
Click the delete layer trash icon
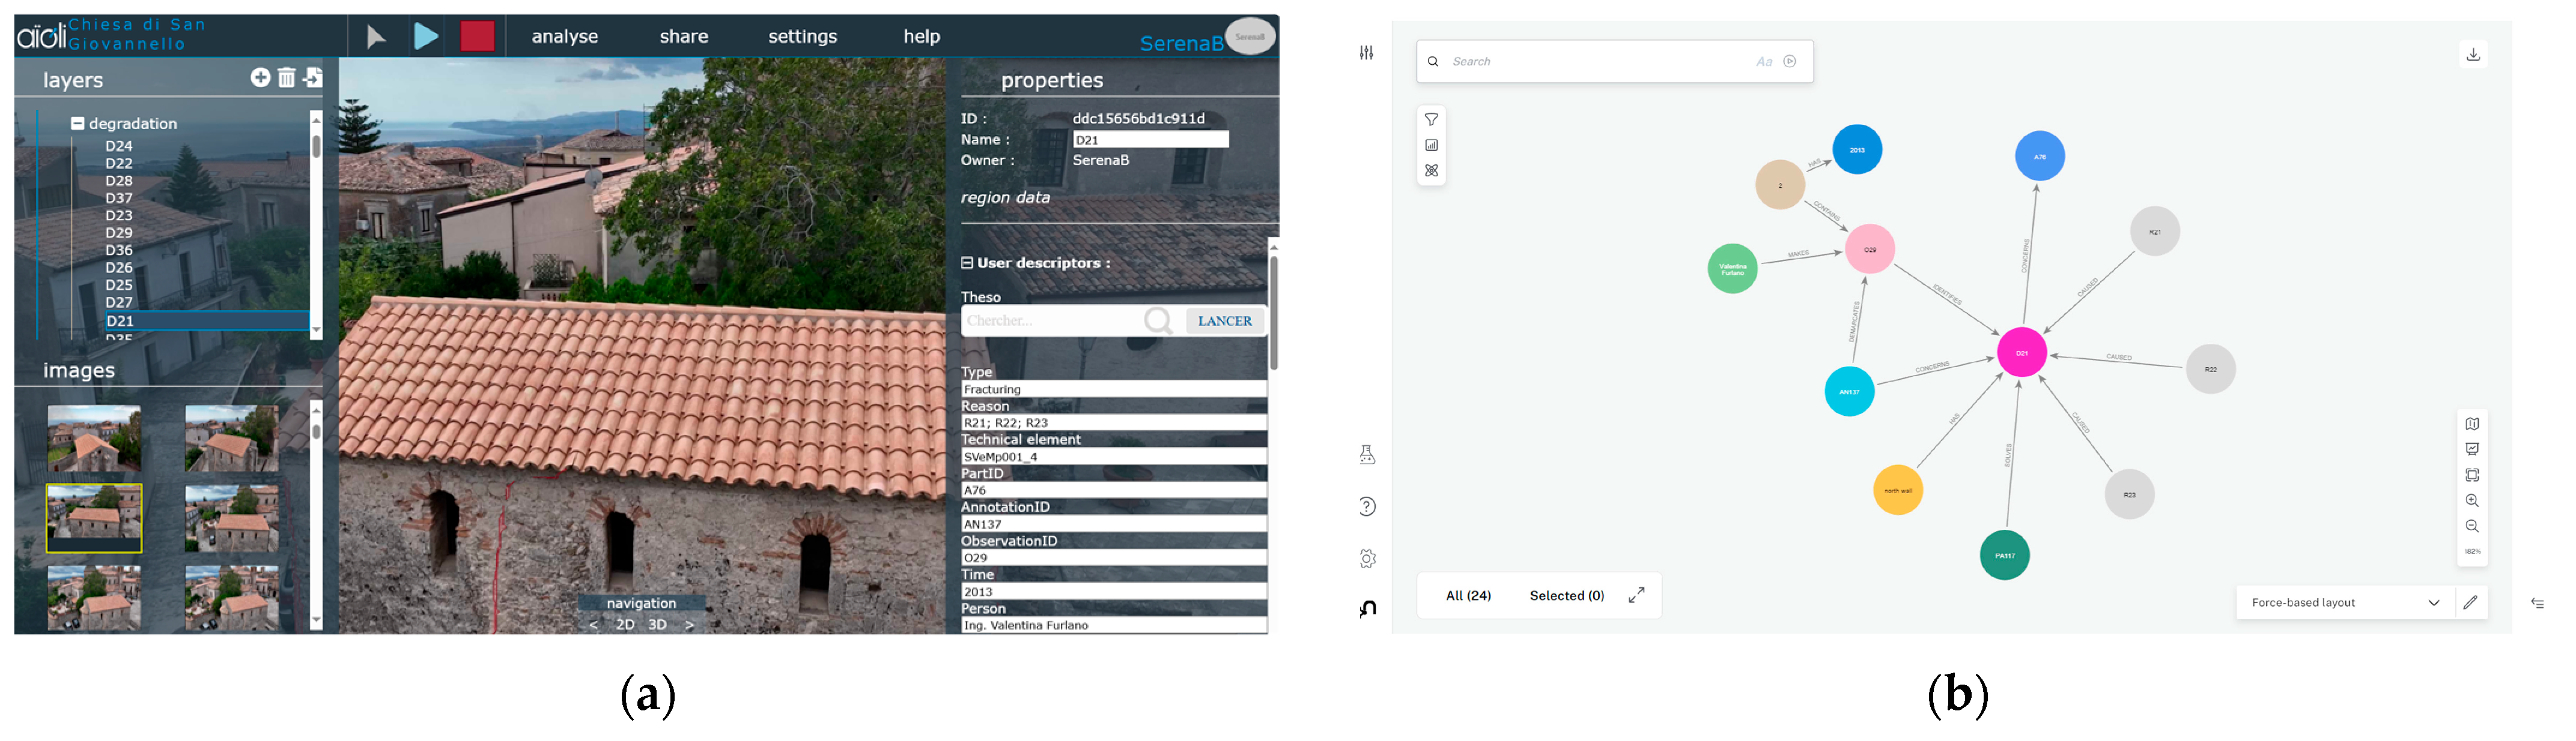point(287,78)
